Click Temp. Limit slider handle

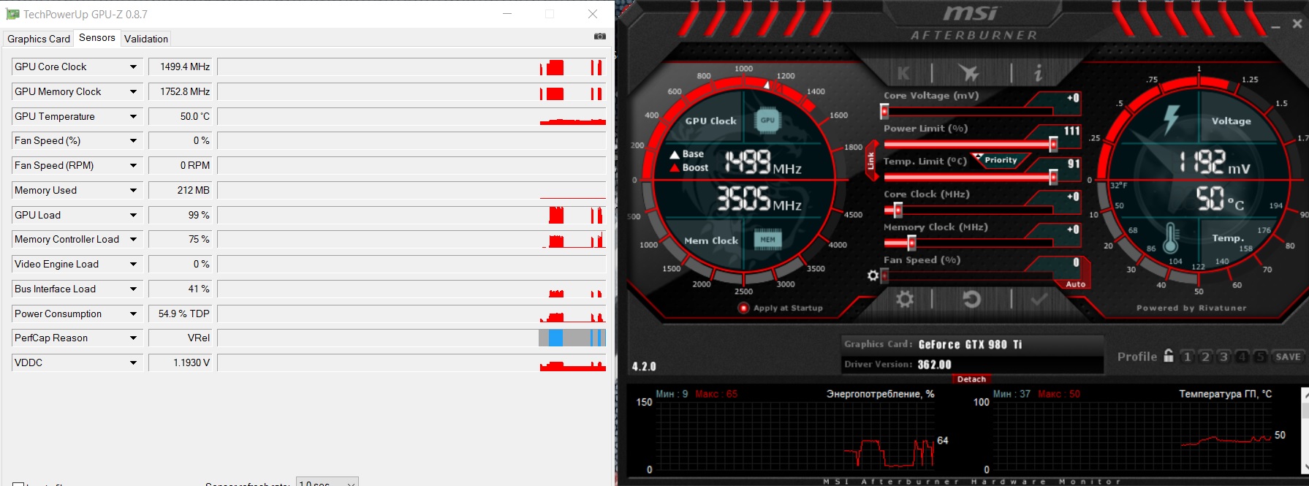tap(1053, 177)
